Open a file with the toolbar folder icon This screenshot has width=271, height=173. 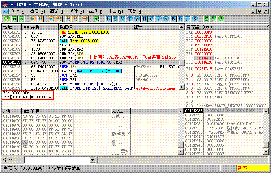(x=7, y=19)
